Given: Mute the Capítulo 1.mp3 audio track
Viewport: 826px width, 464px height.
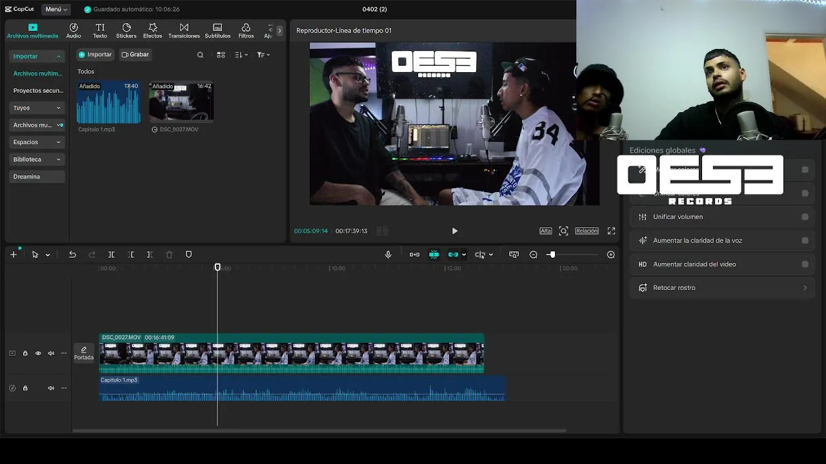Looking at the screenshot, I should point(51,388).
